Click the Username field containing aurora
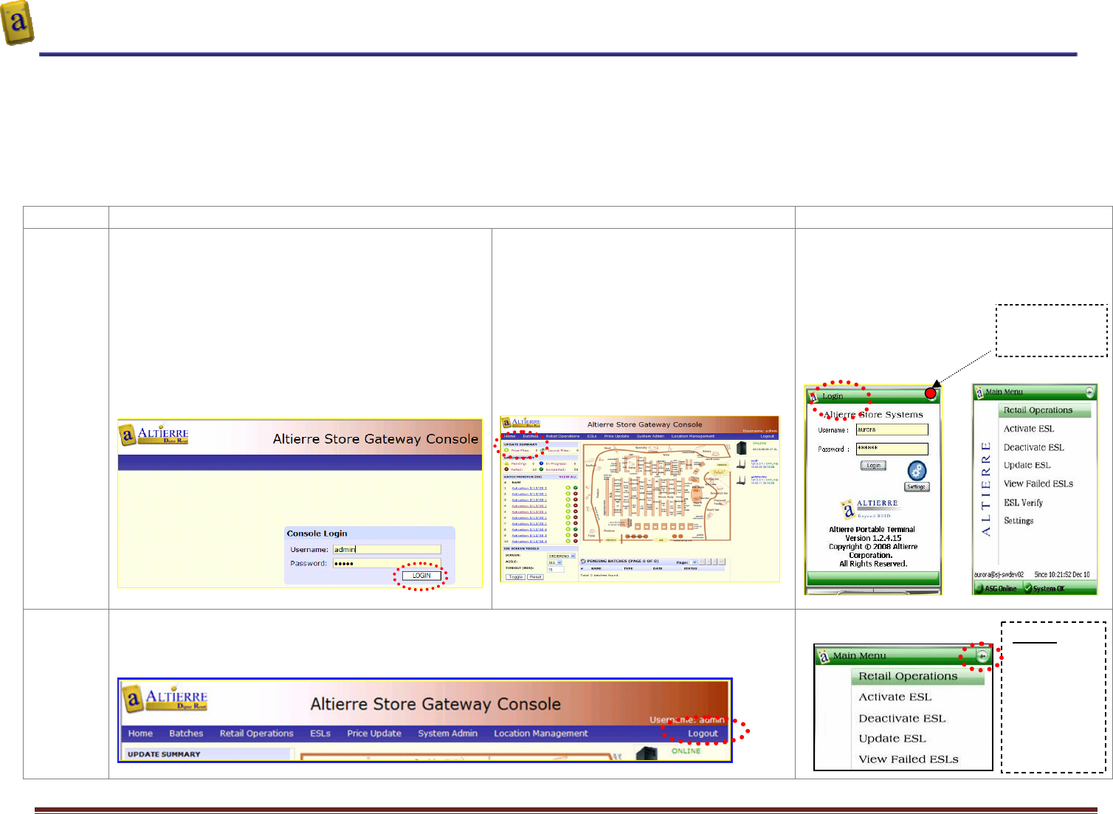The width and height of the screenshot is (1113, 814). click(x=892, y=430)
